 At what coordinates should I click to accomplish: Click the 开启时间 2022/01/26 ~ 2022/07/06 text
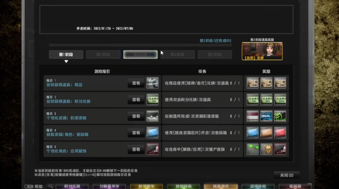(x=105, y=29)
